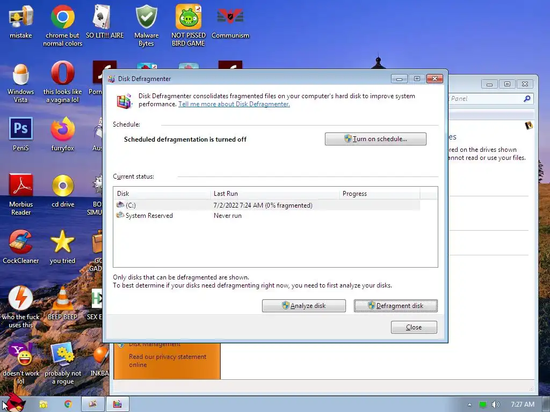Click the 7/2/2022 7:24 AM last run entry

[263, 205]
